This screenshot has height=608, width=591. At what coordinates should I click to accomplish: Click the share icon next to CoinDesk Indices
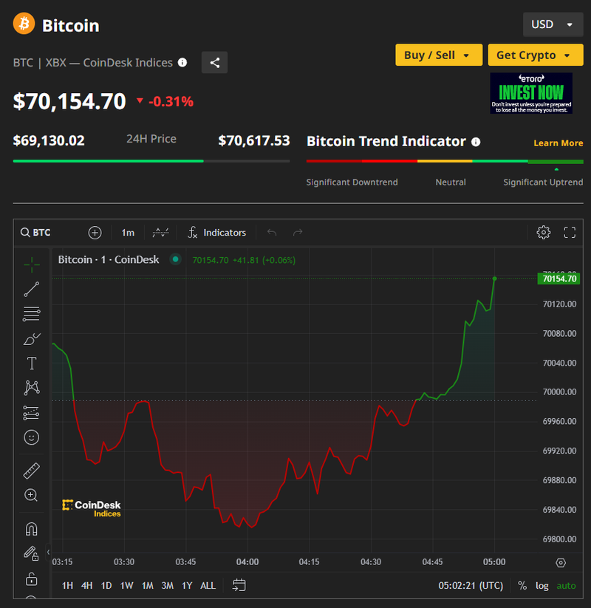pos(215,63)
